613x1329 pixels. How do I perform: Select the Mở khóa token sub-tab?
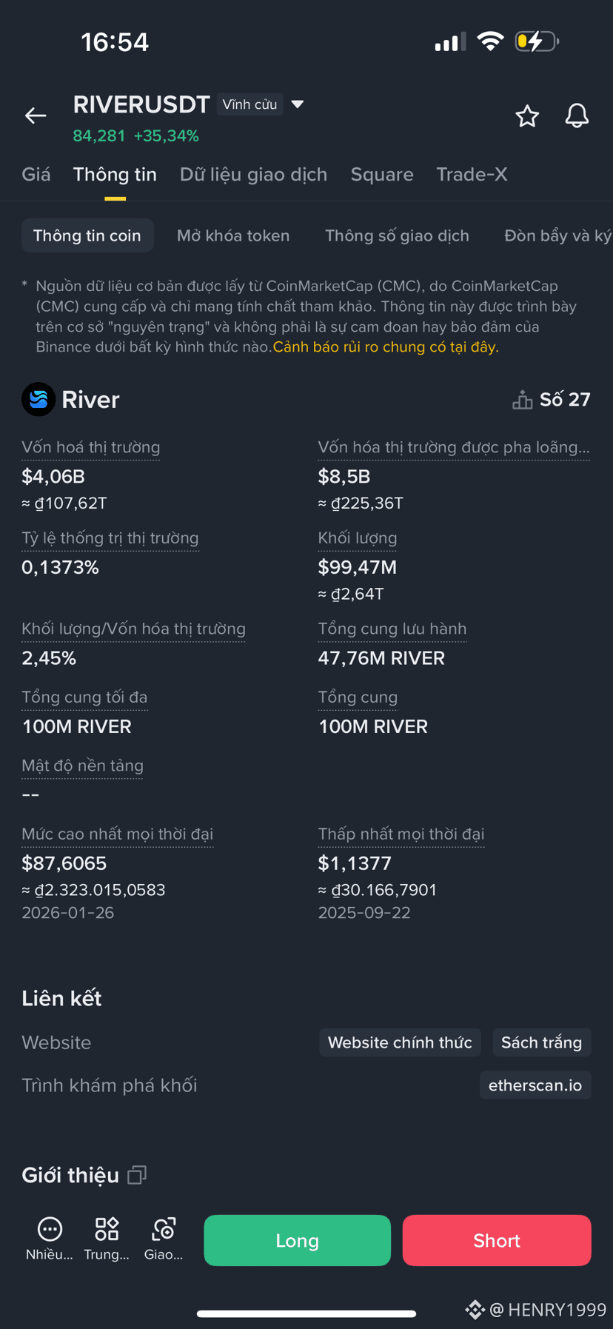pyautogui.click(x=233, y=235)
